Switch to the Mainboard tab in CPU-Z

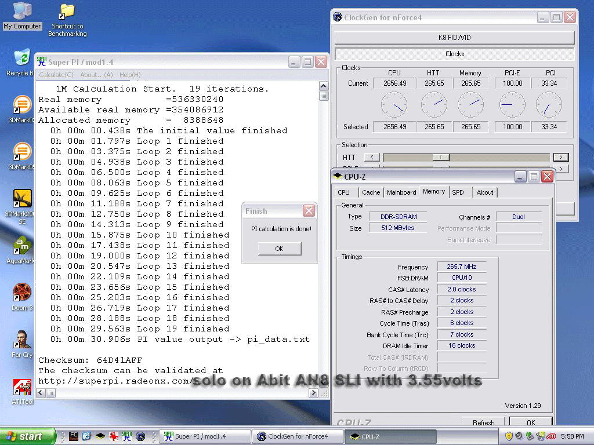click(x=401, y=192)
